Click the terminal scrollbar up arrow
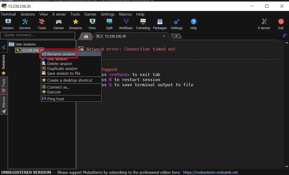The height and width of the screenshot is (175, 289). pyautogui.click(x=287, y=43)
